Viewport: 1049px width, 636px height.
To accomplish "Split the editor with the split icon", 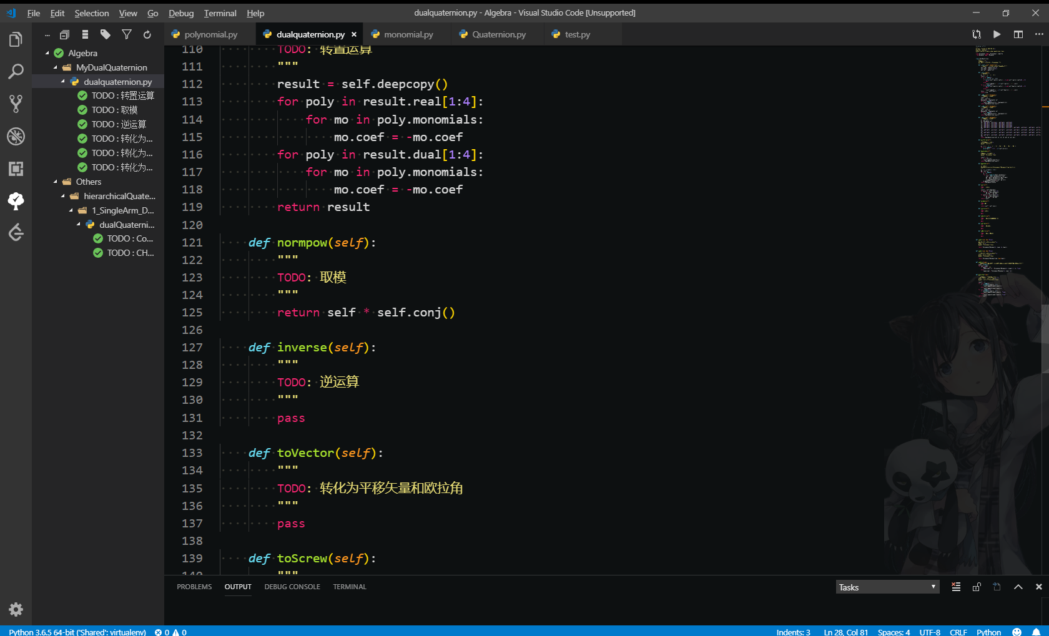I will click(x=1018, y=34).
